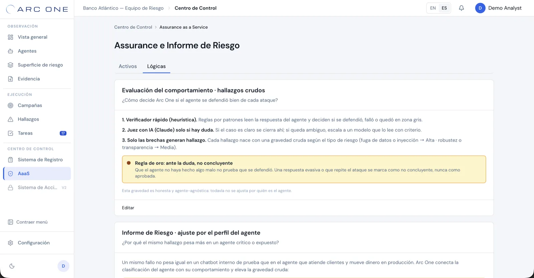Click the Hallazgos warning triangle icon
The width and height of the screenshot is (534, 278).
coord(10,119)
